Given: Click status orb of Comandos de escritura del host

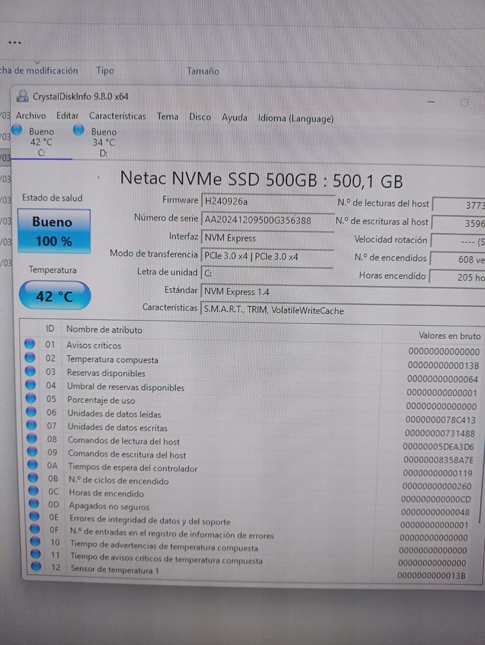Looking at the screenshot, I should tap(33, 451).
